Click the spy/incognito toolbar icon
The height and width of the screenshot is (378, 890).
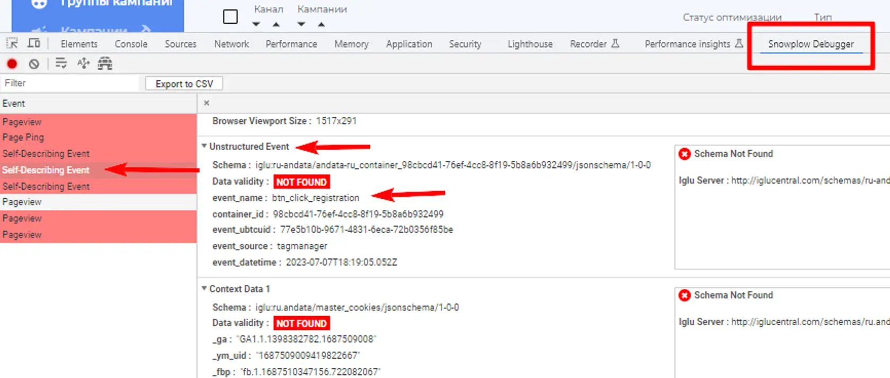(x=105, y=64)
